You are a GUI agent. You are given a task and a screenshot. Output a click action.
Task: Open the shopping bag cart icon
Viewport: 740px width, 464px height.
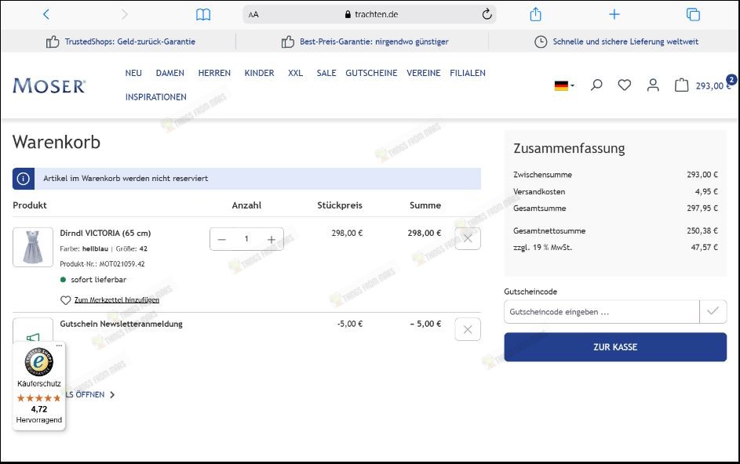pyautogui.click(x=681, y=85)
